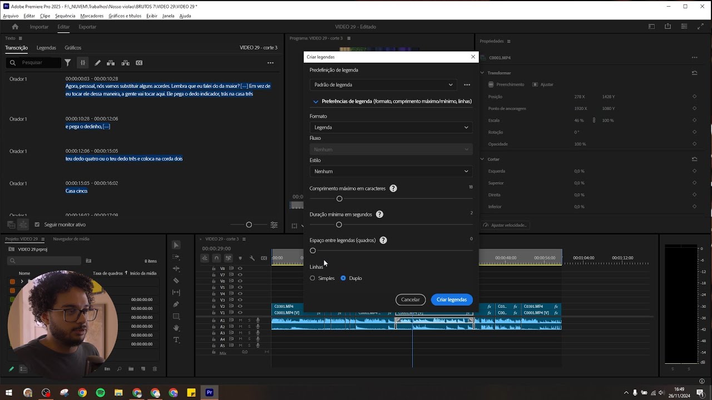Open Marcadores menu
The width and height of the screenshot is (712, 400).
(92, 16)
